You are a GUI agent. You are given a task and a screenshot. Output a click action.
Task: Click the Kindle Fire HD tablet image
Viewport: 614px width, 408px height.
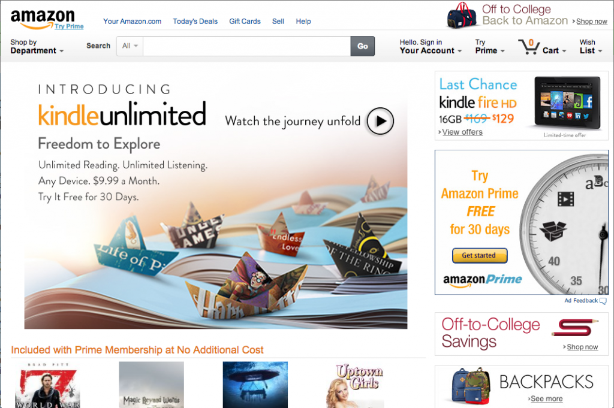click(x=567, y=102)
